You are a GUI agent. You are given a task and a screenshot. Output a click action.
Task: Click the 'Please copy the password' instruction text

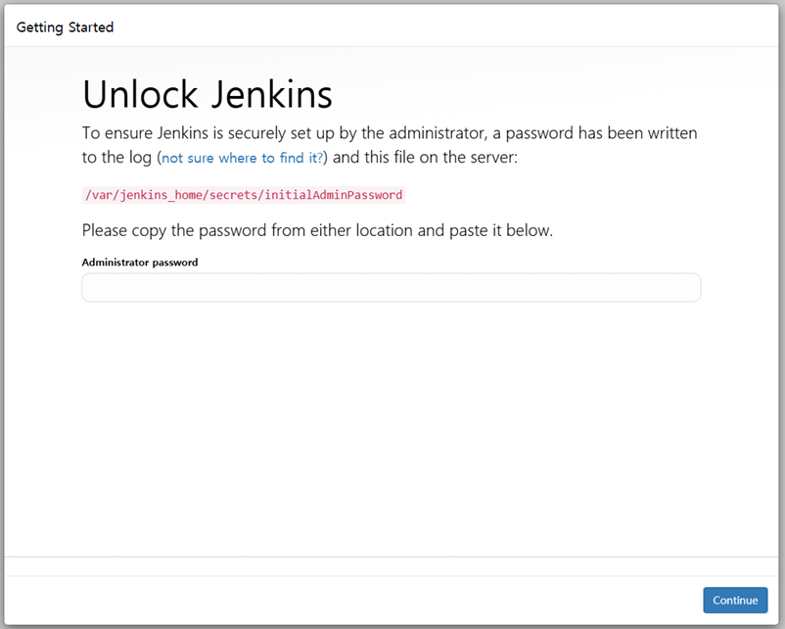point(317,230)
